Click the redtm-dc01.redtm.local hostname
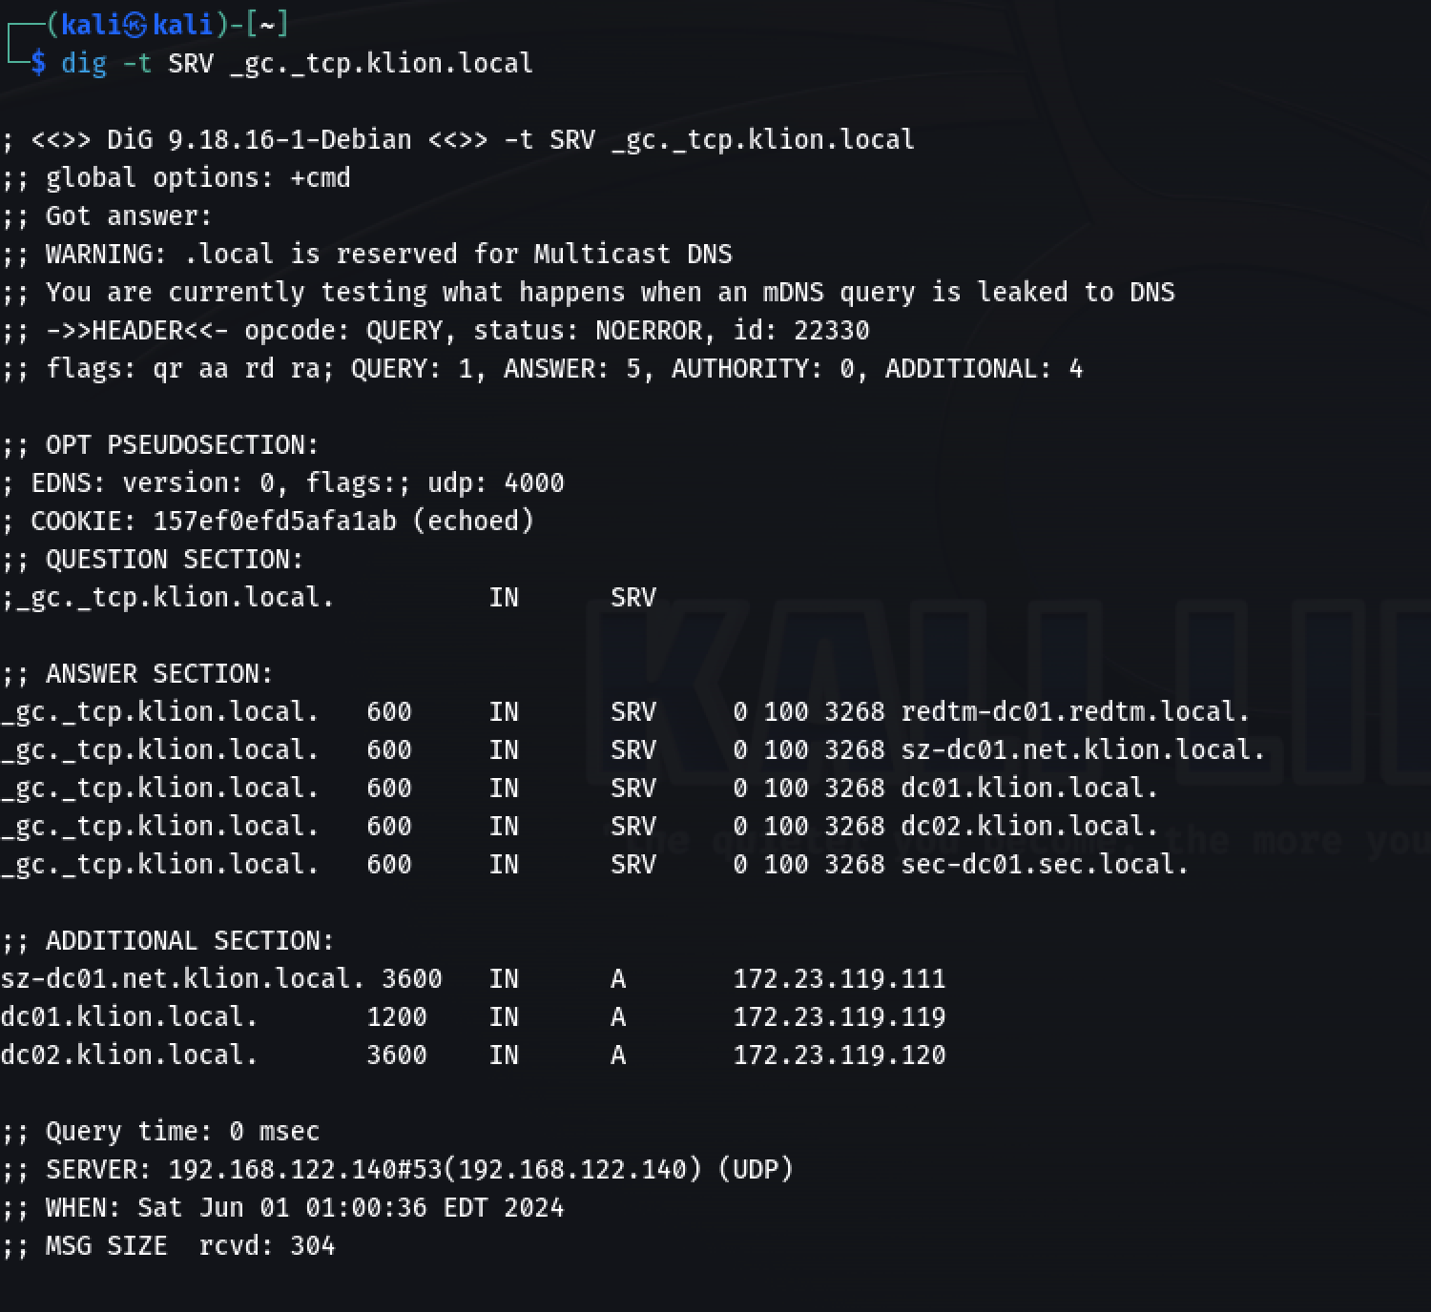The height and width of the screenshot is (1312, 1431). pyautogui.click(x=1074, y=712)
